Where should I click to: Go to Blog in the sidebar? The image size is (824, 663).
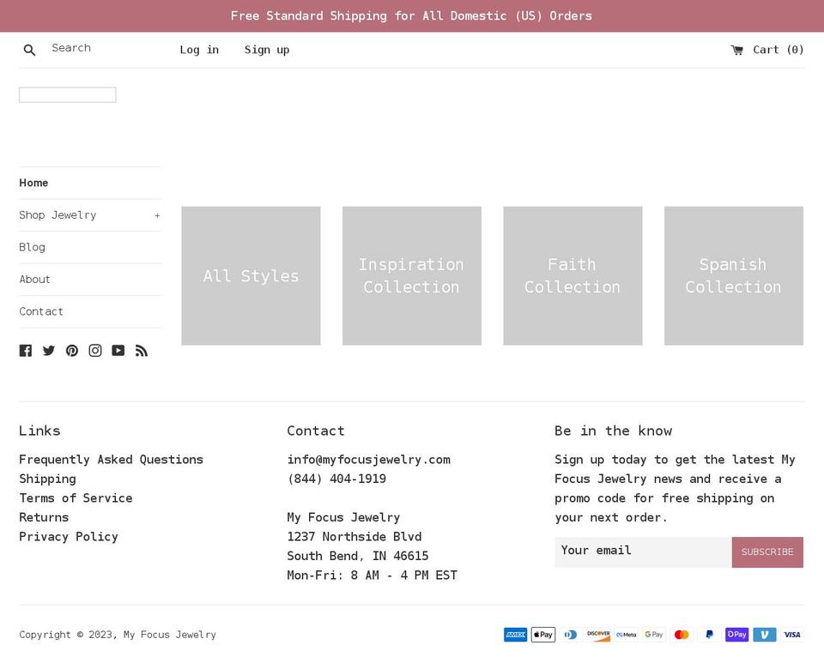point(32,247)
